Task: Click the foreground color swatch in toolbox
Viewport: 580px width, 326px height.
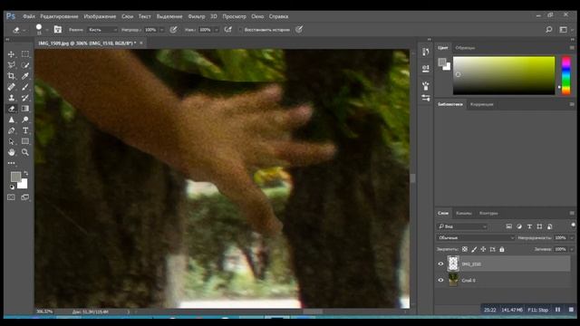Action: [15, 177]
